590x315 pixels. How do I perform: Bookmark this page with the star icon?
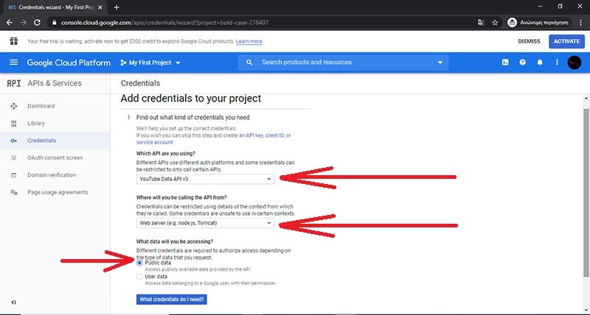coord(495,22)
